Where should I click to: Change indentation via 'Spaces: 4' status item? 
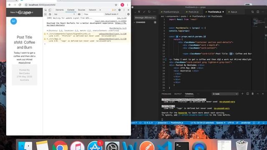(221, 123)
